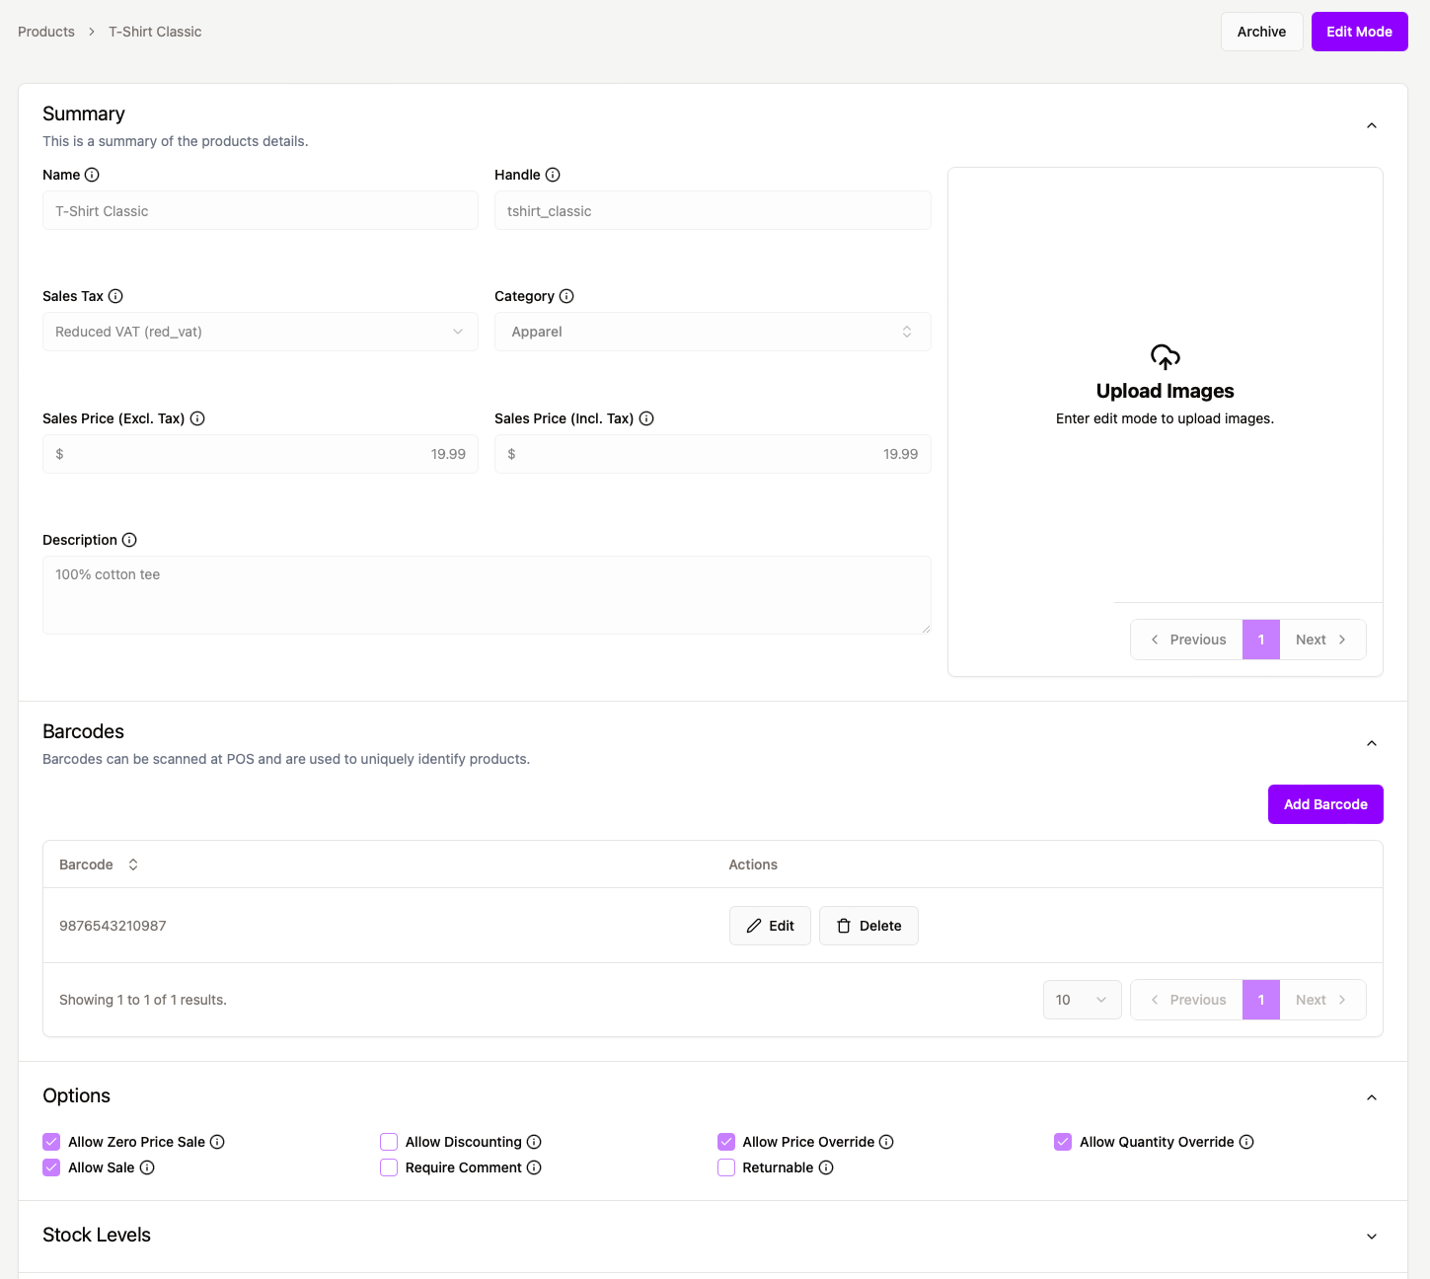This screenshot has height=1279, width=1430.
Task: Open the Sales Tax dropdown
Action: pyautogui.click(x=261, y=332)
